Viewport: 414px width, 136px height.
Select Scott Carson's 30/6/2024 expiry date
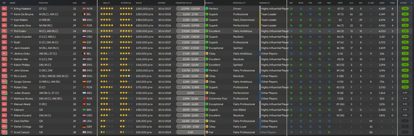click(164, 132)
